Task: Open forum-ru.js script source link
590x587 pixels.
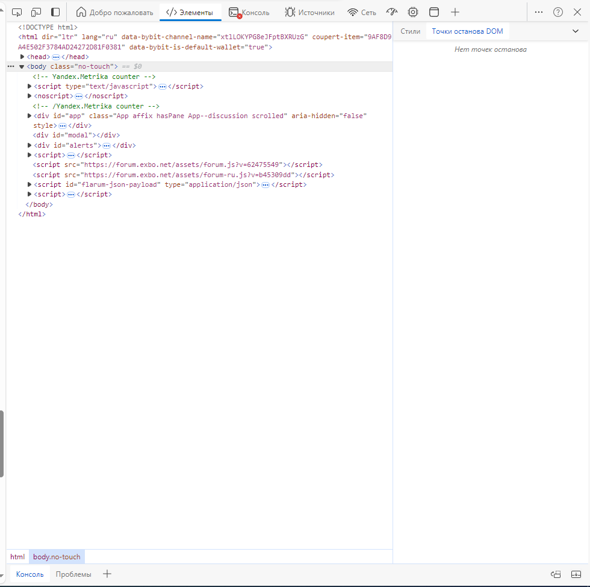Action: tap(187, 175)
